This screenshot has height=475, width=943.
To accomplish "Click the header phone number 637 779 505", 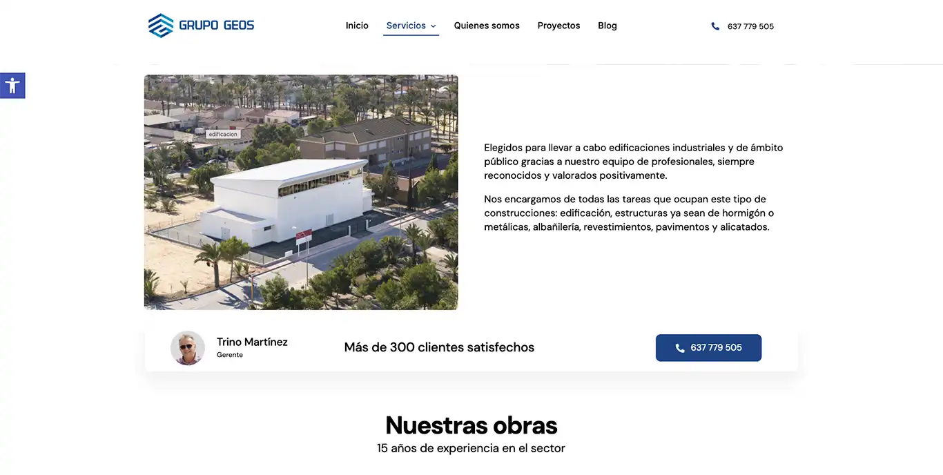I will coord(750,26).
